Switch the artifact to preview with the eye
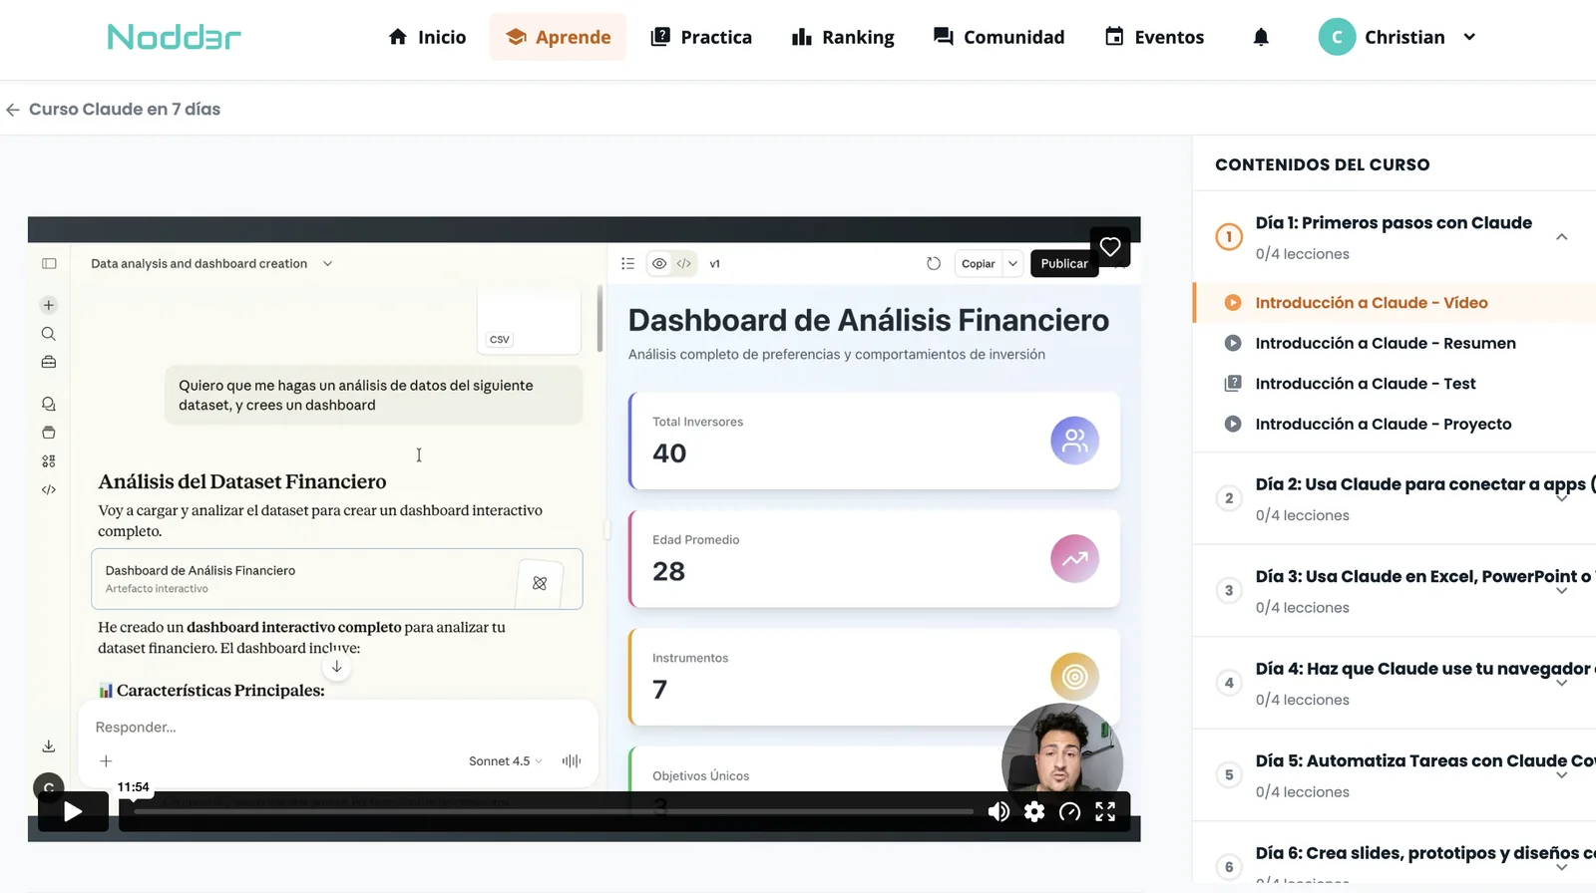This screenshot has width=1596, height=893. [x=659, y=263]
